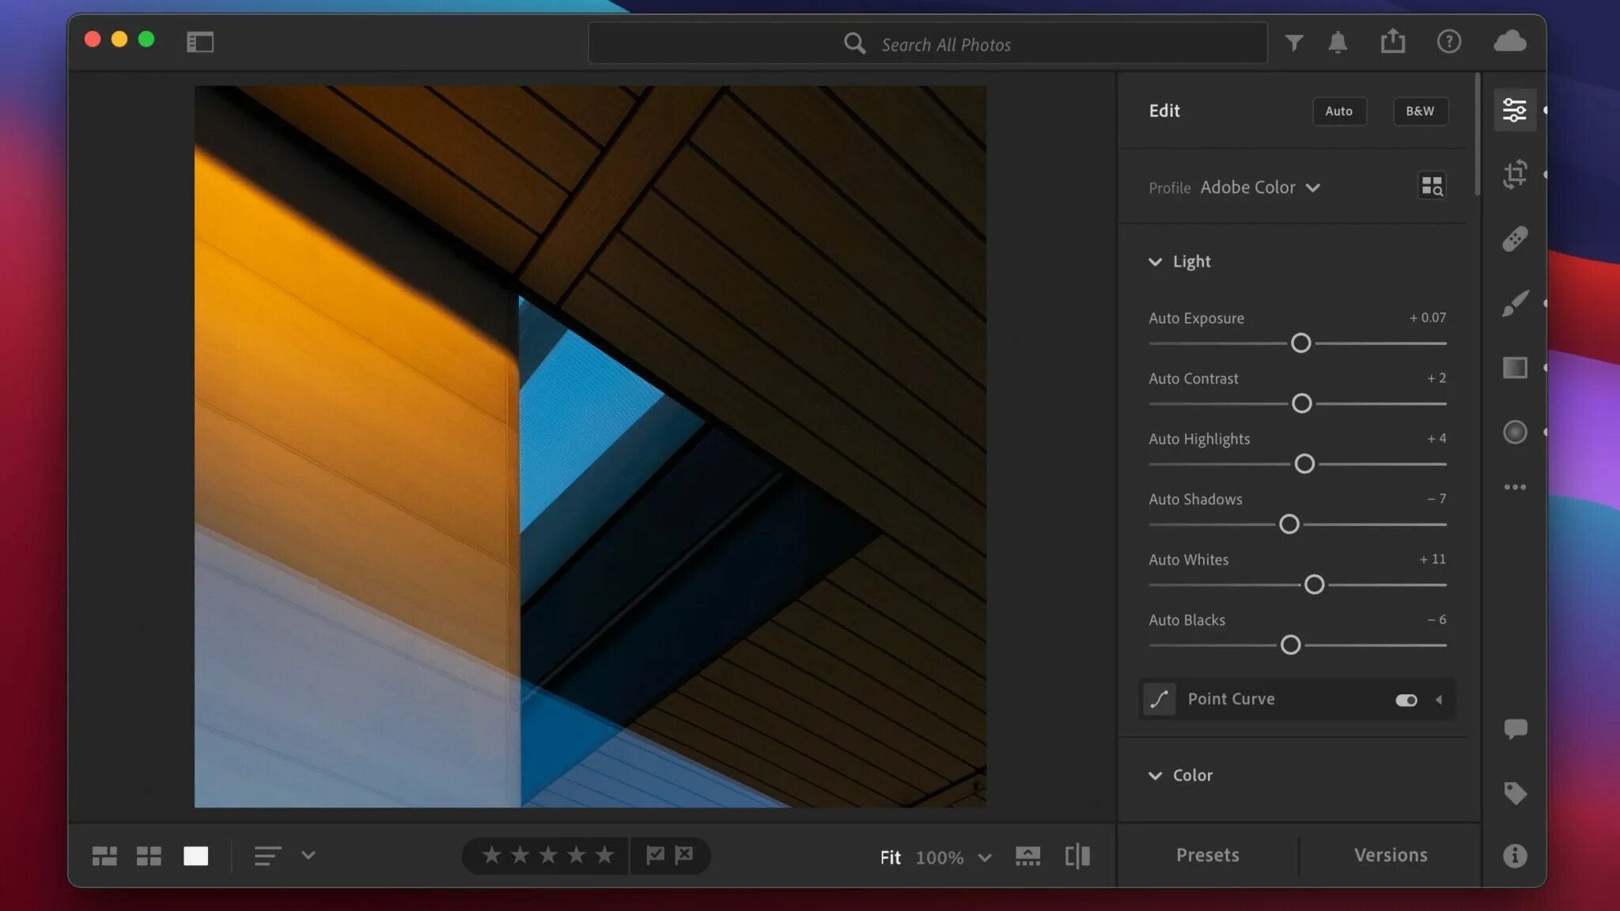This screenshot has height=911, width=1620.
Task: Open the Crop and Rotate tool
Action: (1514, 174)
